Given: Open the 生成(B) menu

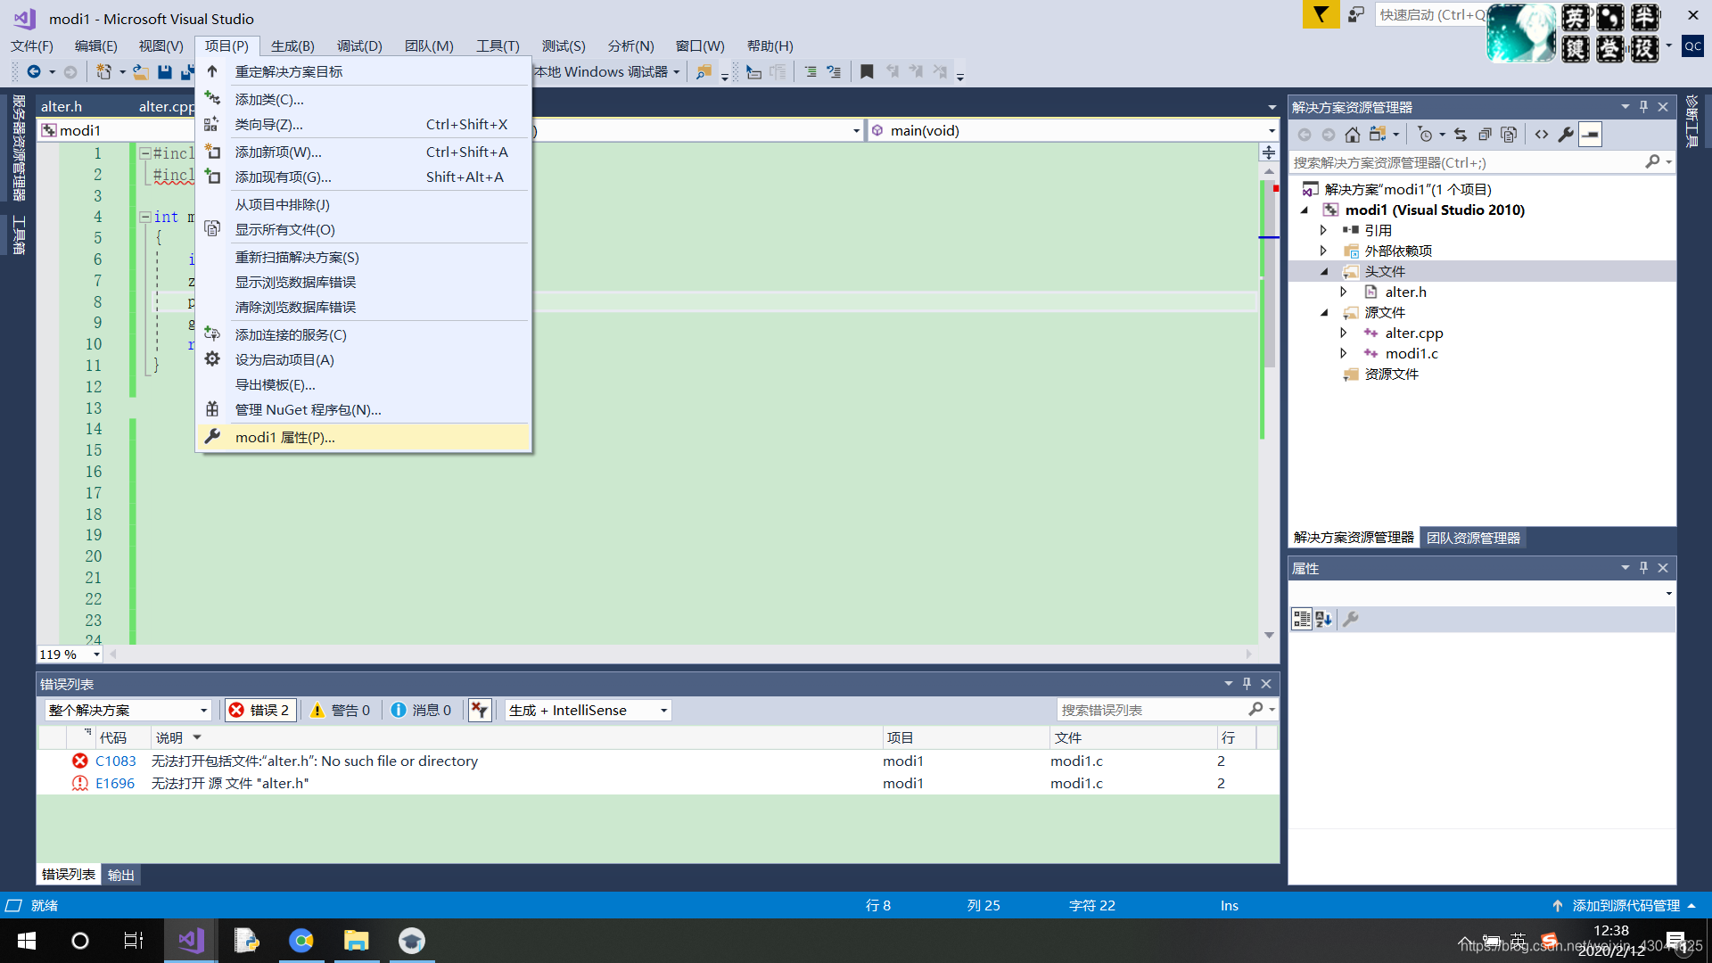Looking at the screenshot, I should coord(292,45).
